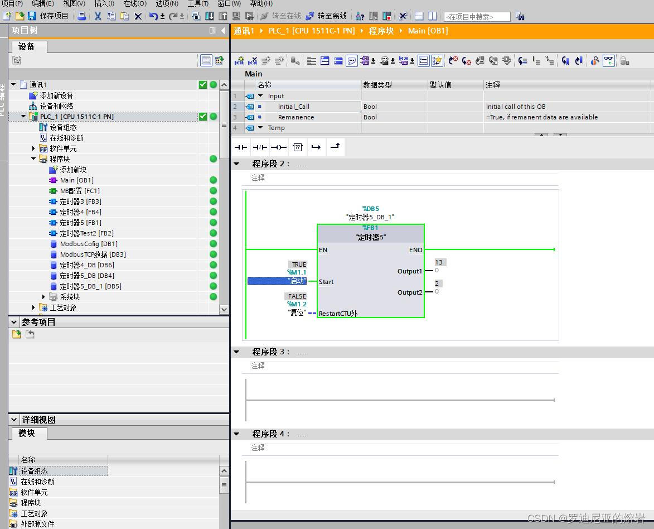This screenshot has width=654, height=529.
Task: Click the download to device icon
Action: coord(210,16)
